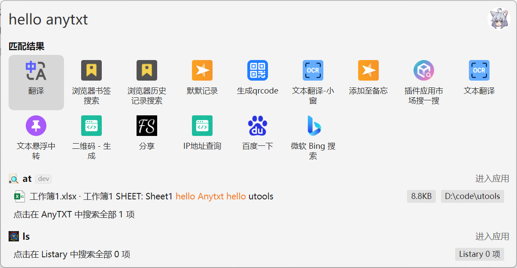Viewport: 517px width, 268px height.
Task: Click 点击在 AnyTXT 中搜索全部 1 项
Action: pyautogui.click(x=74, y=214)
